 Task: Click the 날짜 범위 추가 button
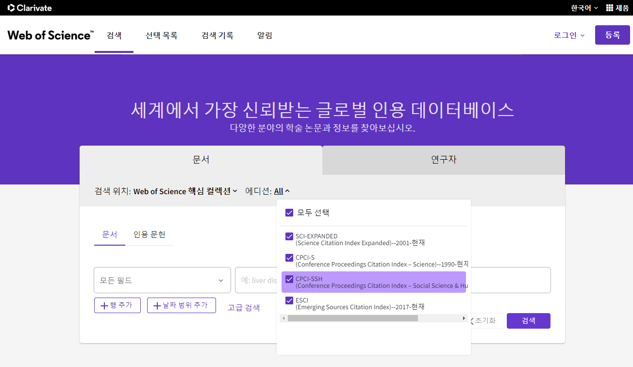click(x=182, y=305)
